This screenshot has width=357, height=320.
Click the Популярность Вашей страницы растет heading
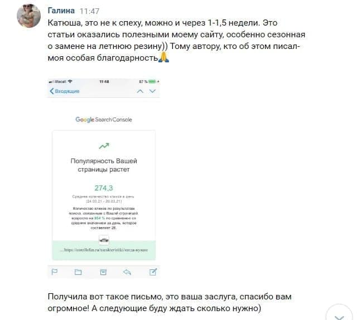(104, 165)
